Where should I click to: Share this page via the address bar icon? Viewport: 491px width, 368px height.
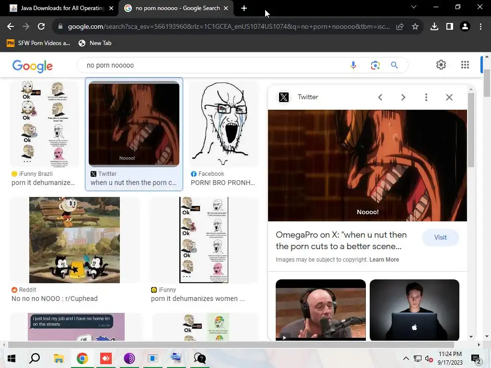pyautogui.click(x=400, y=27)
